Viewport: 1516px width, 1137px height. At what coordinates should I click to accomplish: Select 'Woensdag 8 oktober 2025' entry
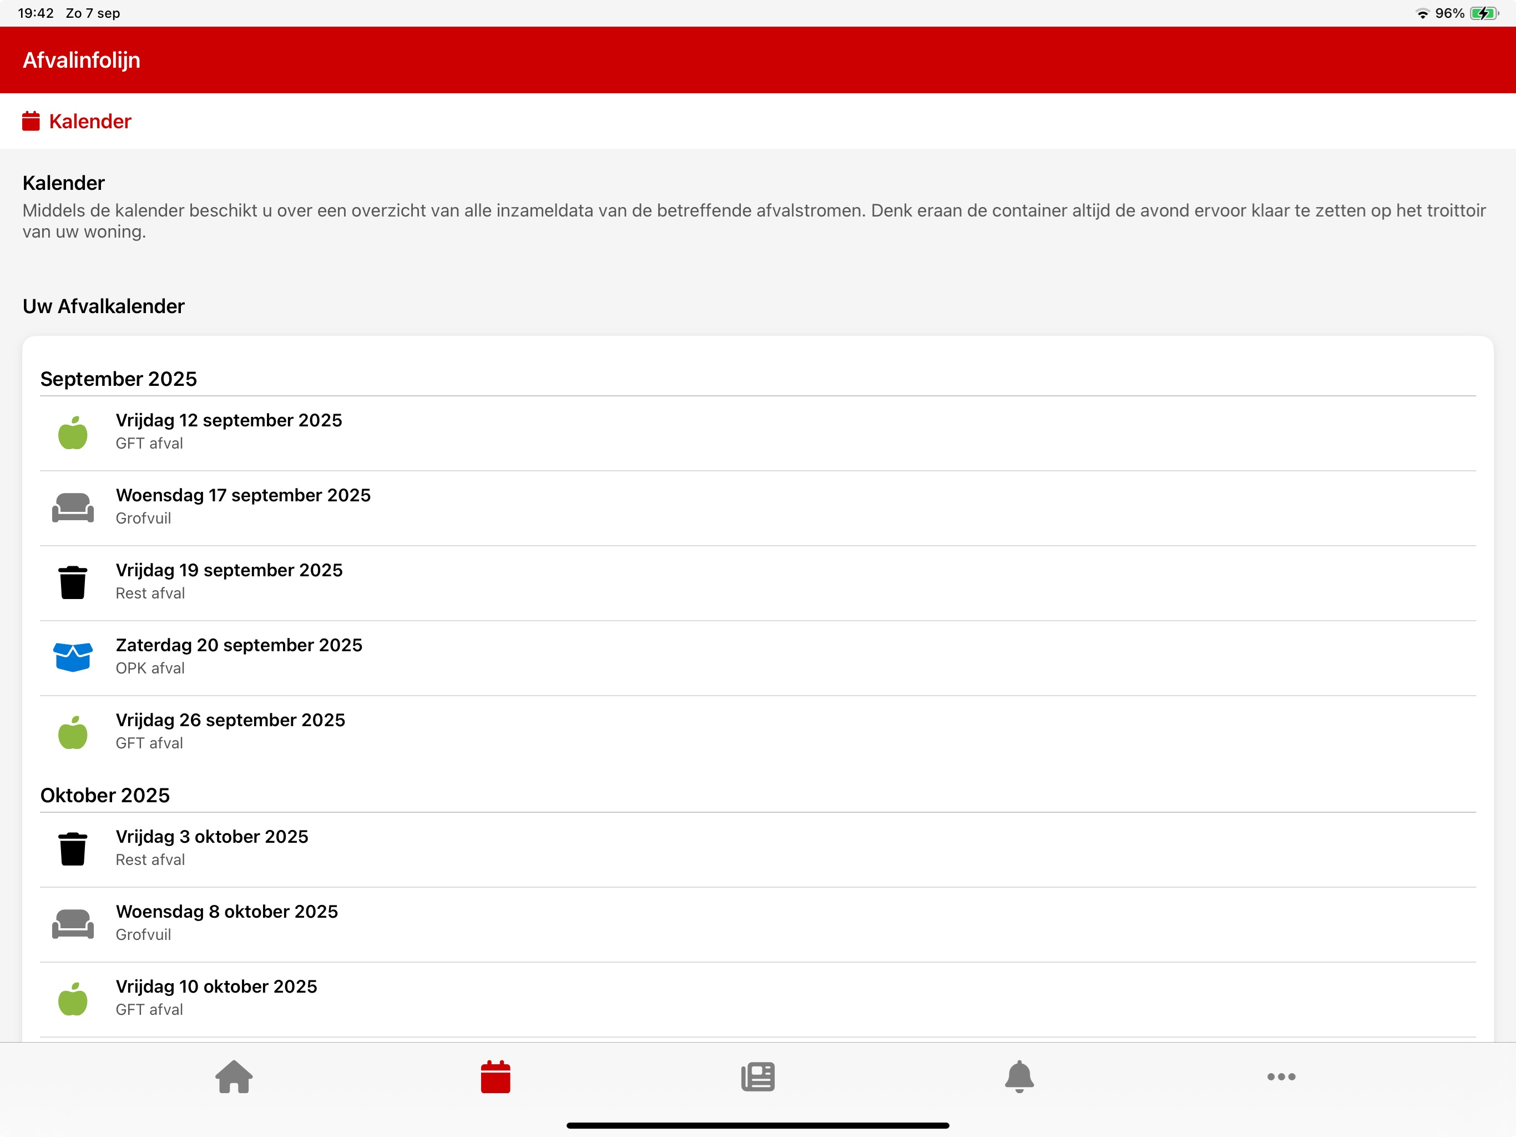coord(757,924)
